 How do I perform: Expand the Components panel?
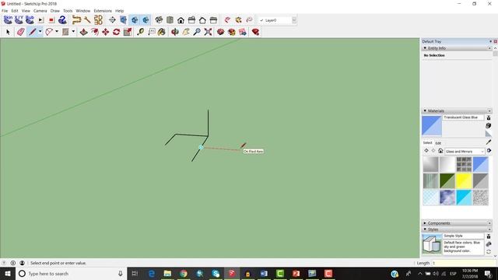click(x=425, y=223)
